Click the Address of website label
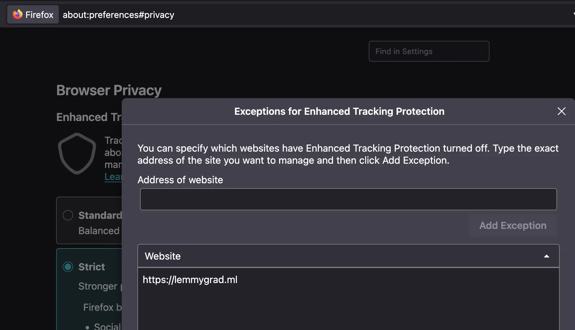This screenshot has width=575, height=330. point(180,180)
